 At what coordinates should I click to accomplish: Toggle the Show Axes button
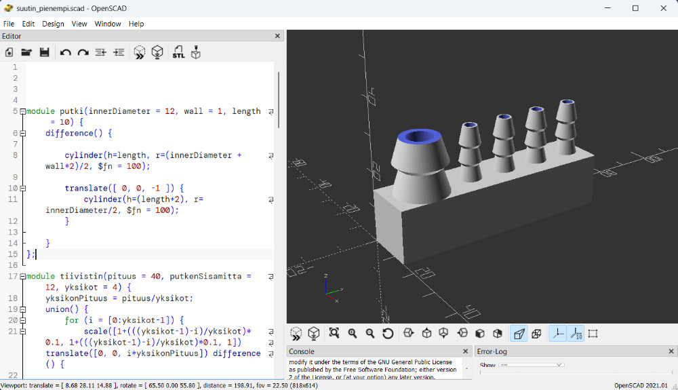point(557,333)
